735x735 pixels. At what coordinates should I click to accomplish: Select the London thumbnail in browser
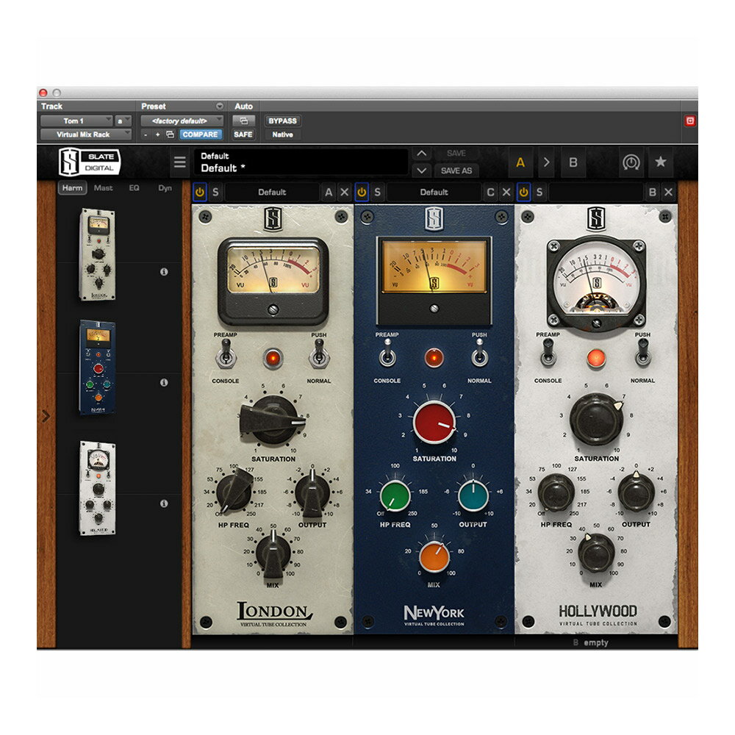coord(98,254)
